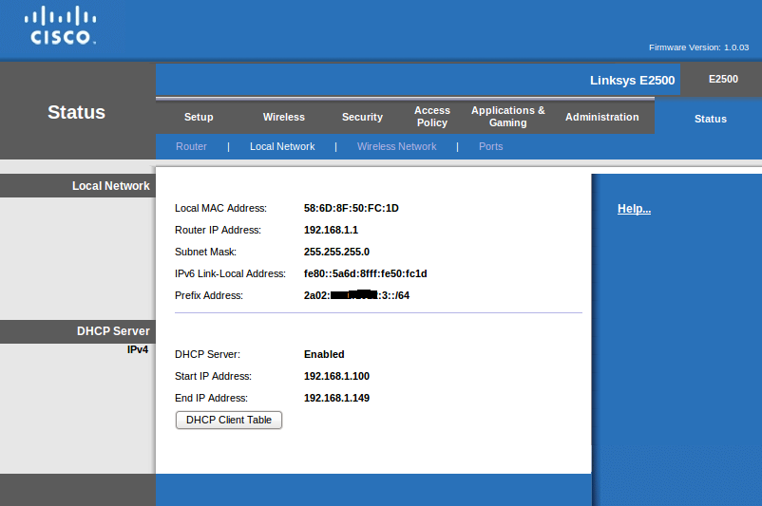This screenshot has height=506, width=762.
Task: Open the Administration tab
Action: (x=601, y=117)
